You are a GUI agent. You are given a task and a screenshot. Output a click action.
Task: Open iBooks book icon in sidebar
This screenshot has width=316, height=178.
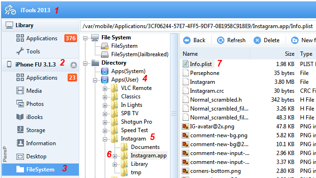pyautogui.click(x=20, y=117)
